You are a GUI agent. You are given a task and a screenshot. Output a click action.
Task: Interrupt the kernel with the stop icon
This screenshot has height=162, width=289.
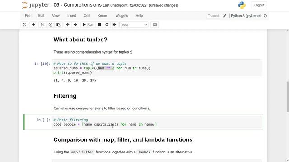point(99,25)
